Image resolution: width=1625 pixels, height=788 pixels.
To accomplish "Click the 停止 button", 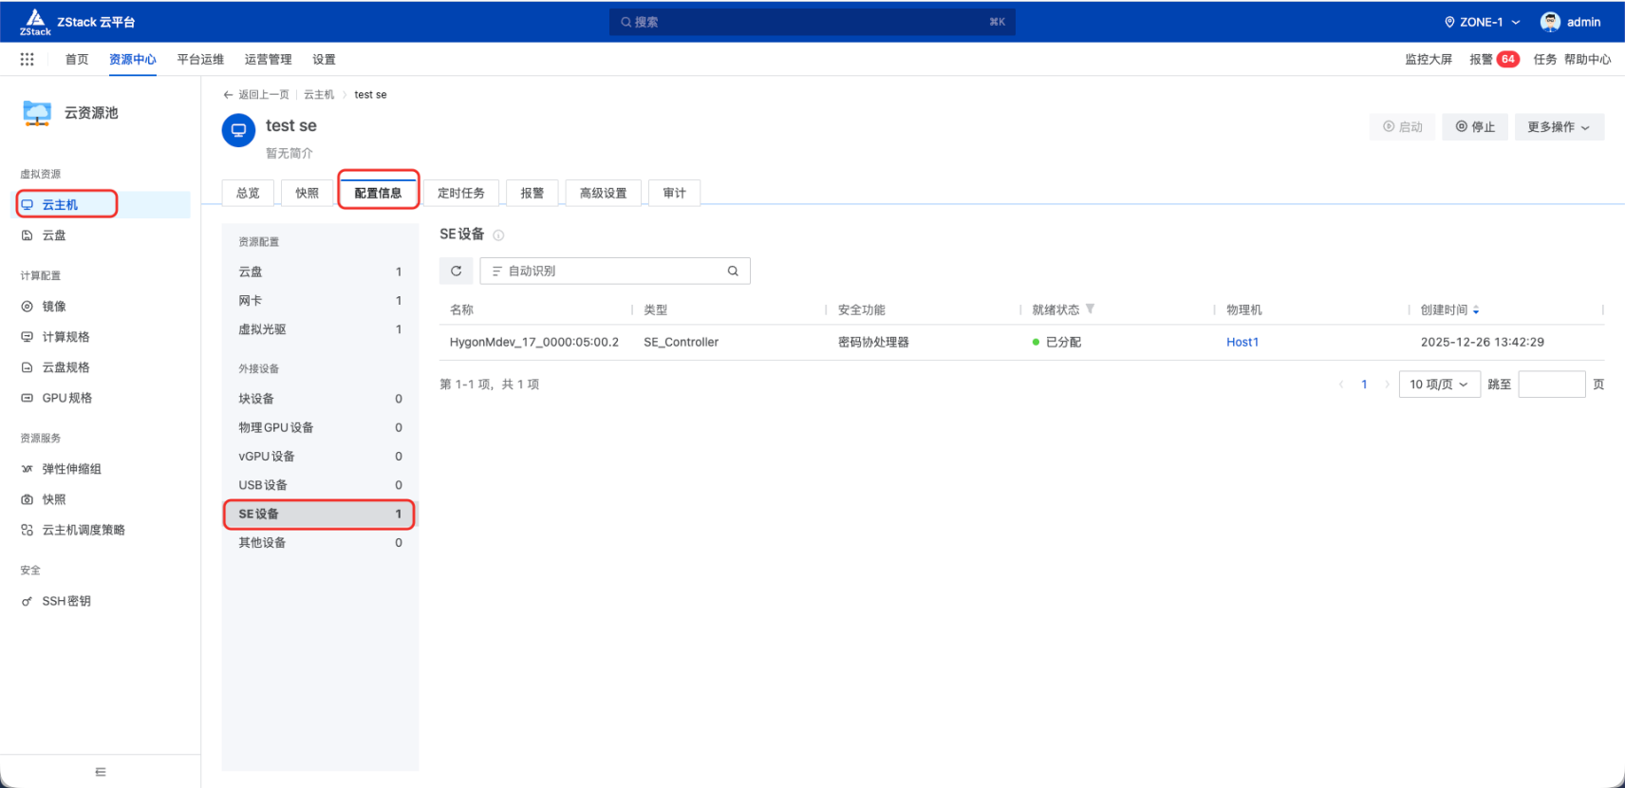I will click(1475, 127).
